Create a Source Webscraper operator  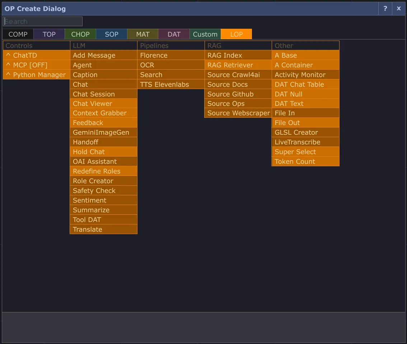(x=238, y=113)
